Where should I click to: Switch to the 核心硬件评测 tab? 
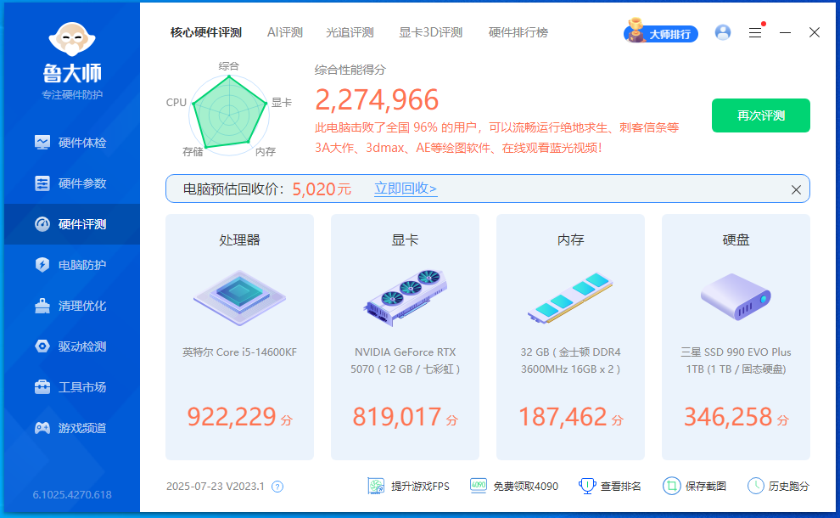[206, 33]
